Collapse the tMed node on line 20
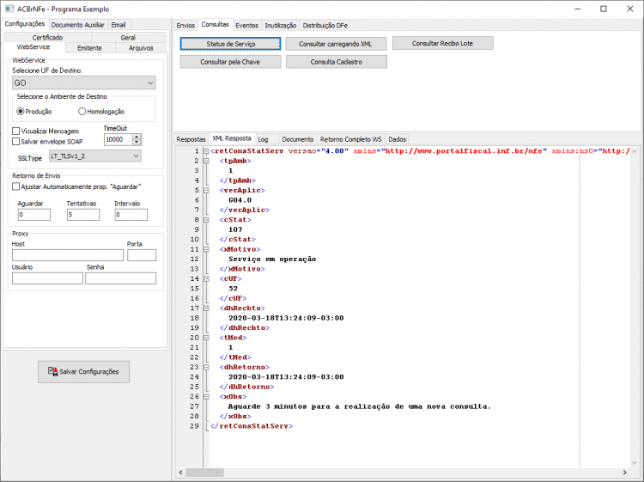This screenshot has height=482, width=644. pos(206,338)
